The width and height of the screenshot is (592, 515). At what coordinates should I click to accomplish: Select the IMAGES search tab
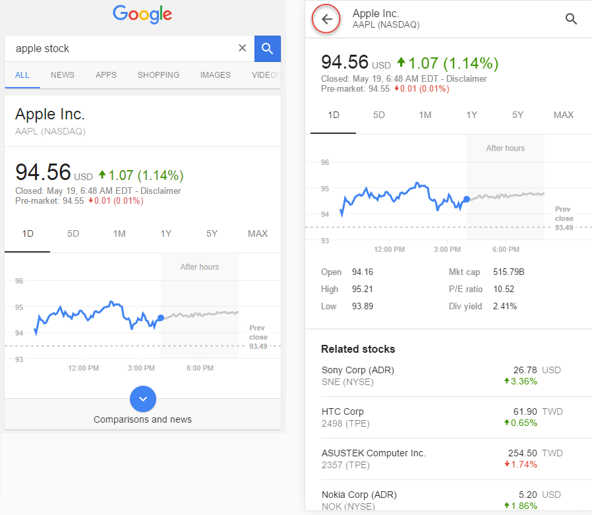[x=216, y=75]
